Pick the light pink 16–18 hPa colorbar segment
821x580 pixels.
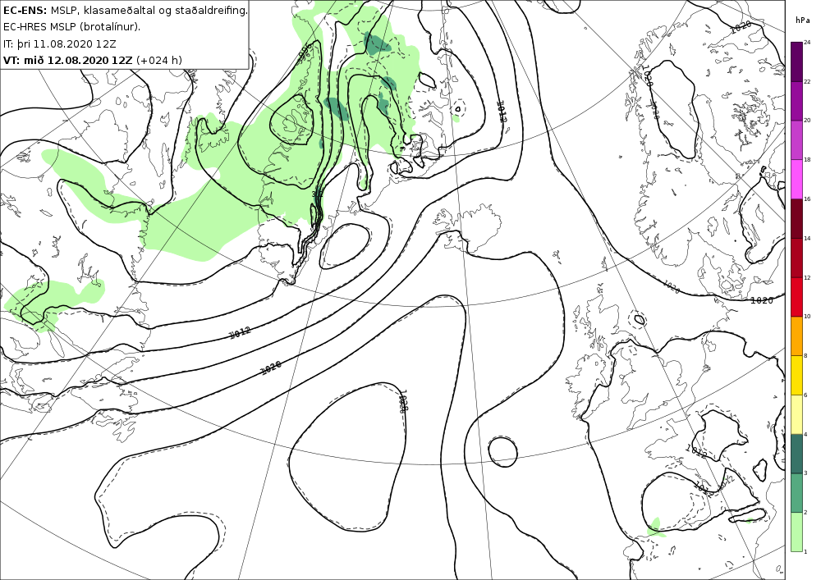796,179
